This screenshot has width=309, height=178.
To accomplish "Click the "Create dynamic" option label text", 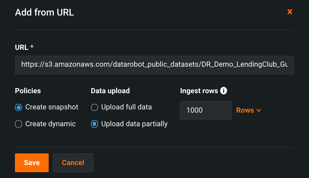I will click(50, 124).
